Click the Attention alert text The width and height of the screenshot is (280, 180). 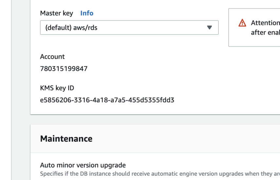pyautogui.click(x=265, y=23)
